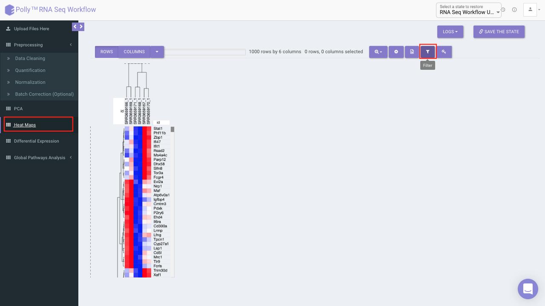Viewport: 545px width, 306px height.
Task: Open Differential Expression section
Action: [x=36, y=141]
